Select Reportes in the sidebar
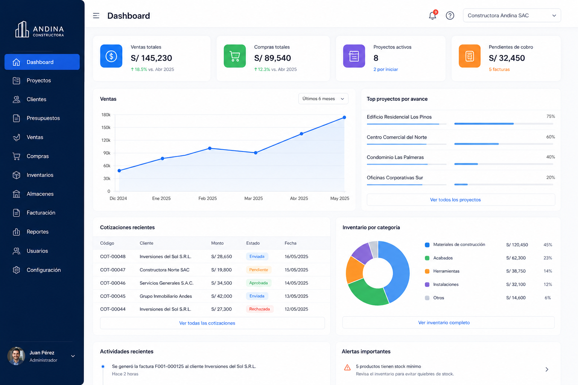The height and width of the screenshot is (385, 578). (x=42, y=232)
